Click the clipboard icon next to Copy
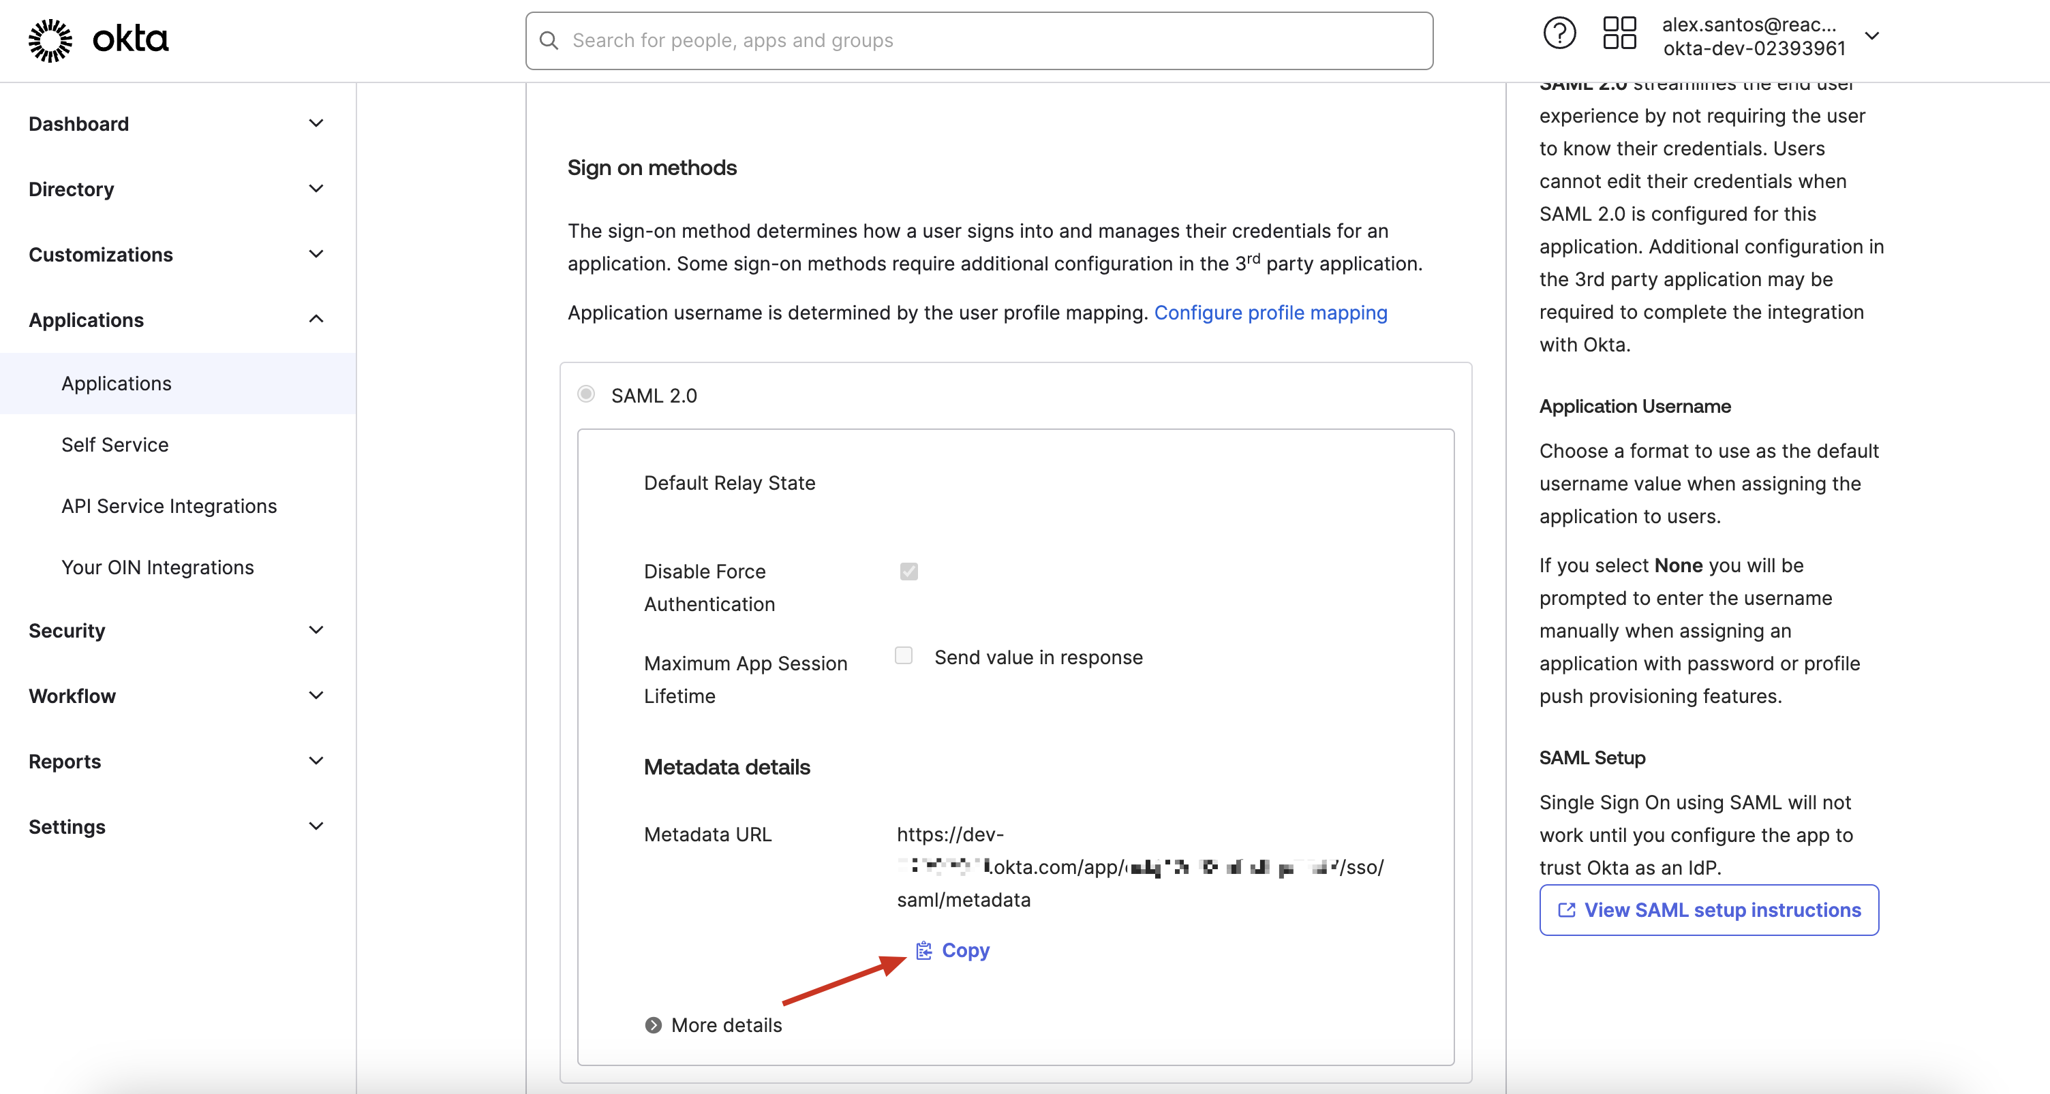 pyautogui.click(x=924, y=950)
